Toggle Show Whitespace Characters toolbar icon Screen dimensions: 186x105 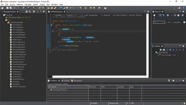pyautogui.click(x=77, y=8)
